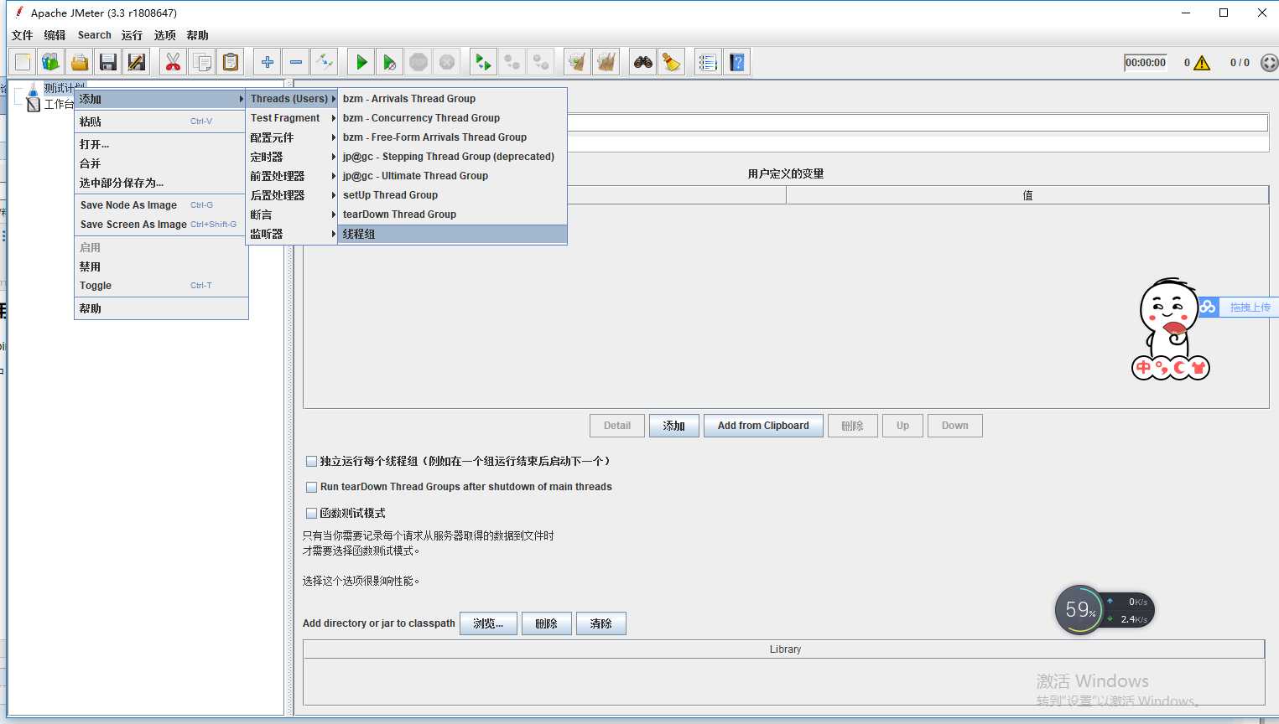Click 清除 button for classpath
The width and height of the screenshot is (1279, 724).
click(x=601, y=623)
